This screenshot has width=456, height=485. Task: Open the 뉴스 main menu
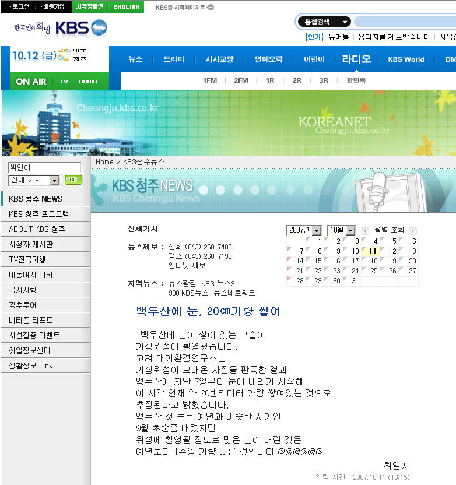[135, 59]
